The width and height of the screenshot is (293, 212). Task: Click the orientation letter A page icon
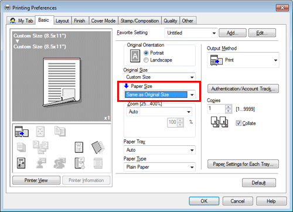point(135,56)
